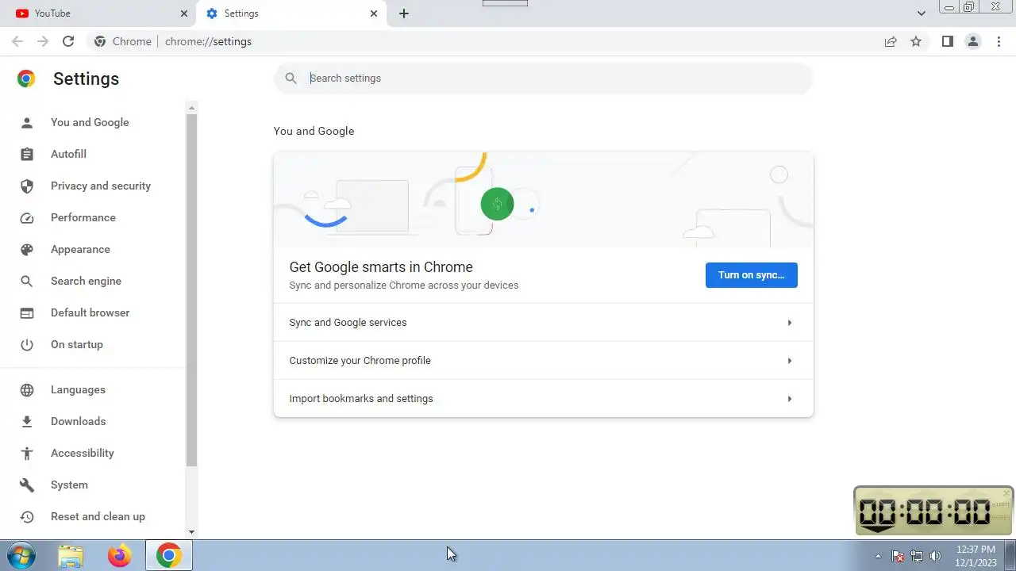Click the Appearance palette icon
The image size is (1016, 571).
[x=27, y=249]
